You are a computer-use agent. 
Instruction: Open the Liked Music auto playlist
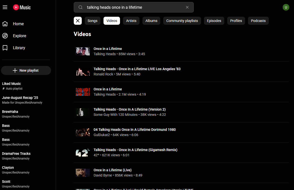pos(11,83)
